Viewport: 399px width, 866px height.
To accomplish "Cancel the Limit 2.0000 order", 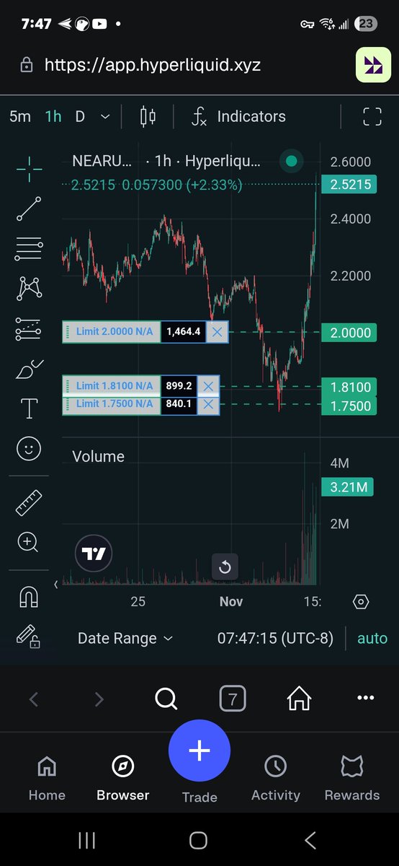I will coord(218,332).
